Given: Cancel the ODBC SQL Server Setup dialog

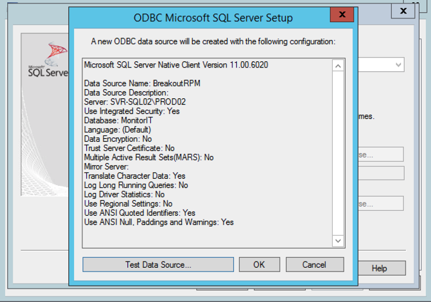Looking at the screenshot, I should click(315, 264).
